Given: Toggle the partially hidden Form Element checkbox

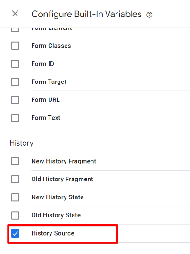Looking at the screenshot, I should pyautogui.click(x=15, y=30).
